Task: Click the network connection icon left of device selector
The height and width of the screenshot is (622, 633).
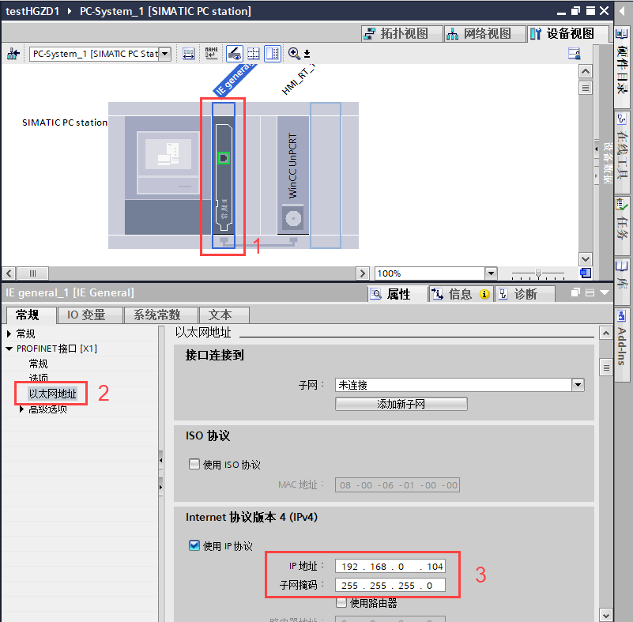Action: [x=13, y=54]
